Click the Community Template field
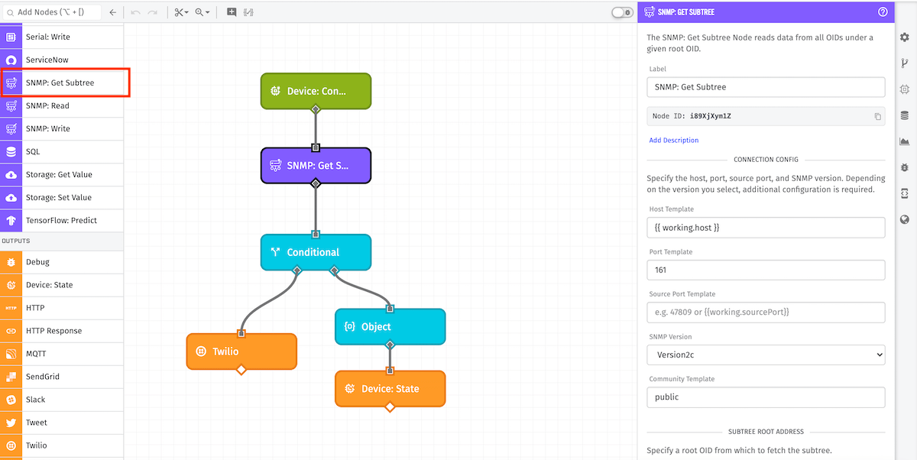This screenshot has height=460, width=917. tap(766, 397)
